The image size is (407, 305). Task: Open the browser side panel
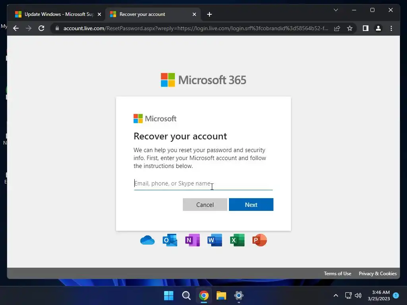tap(366, 28)
